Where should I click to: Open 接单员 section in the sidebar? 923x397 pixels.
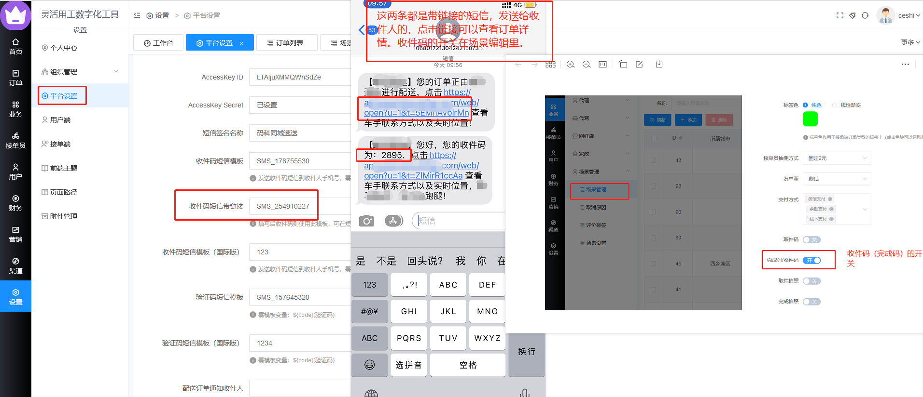(x=15, y=141)
